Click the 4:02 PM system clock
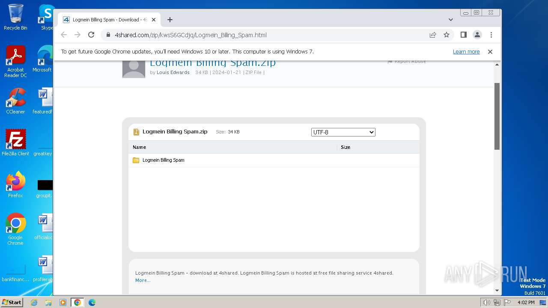This screenshot has width=548, height=308. point(526,302)
